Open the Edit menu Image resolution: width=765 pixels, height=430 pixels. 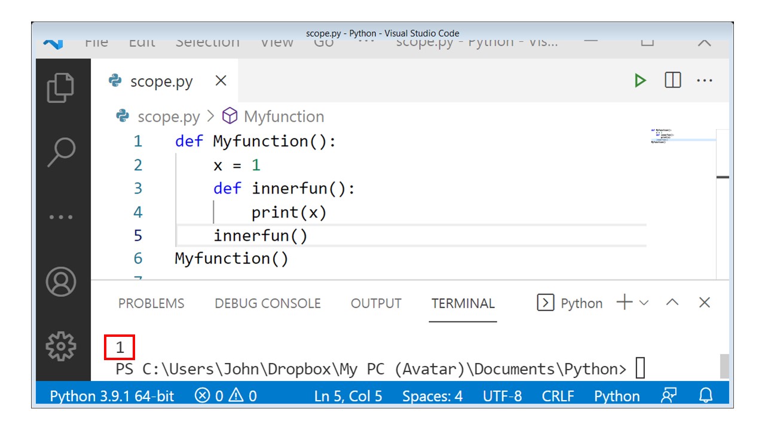pyautogui.click(x=142, y=42)
